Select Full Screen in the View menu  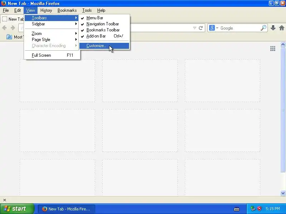(x=52, y=55)
